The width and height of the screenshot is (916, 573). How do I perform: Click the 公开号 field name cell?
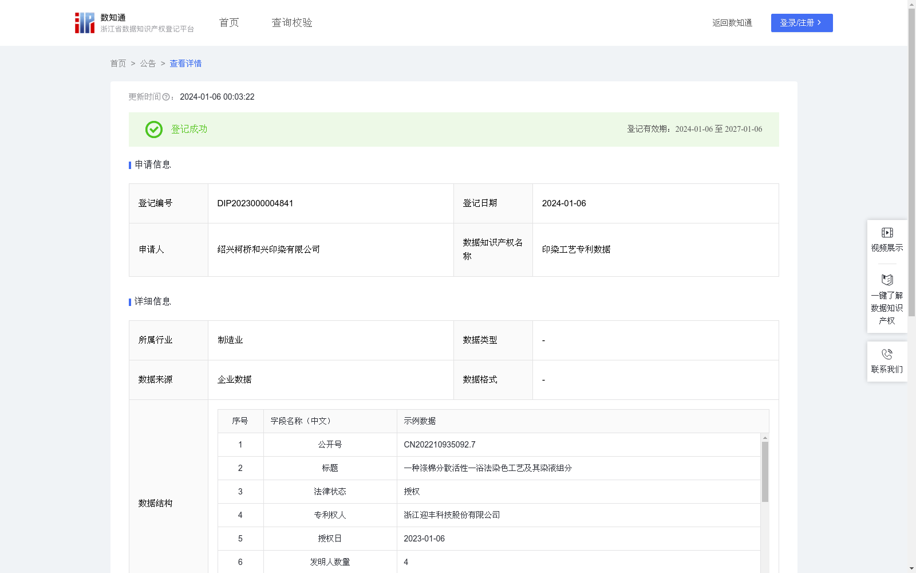coord(330,445)
